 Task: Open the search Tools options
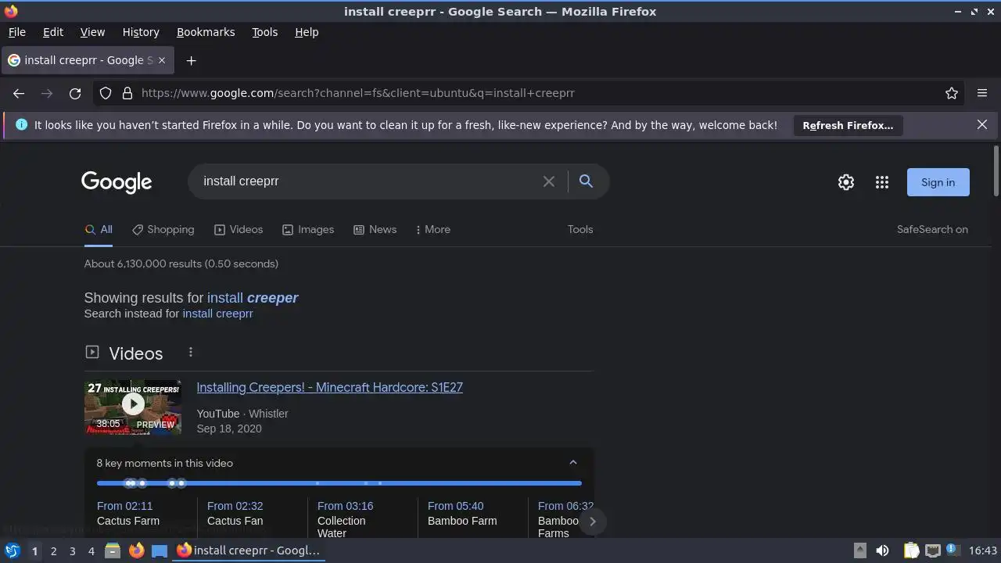click(x=580, y=229)
